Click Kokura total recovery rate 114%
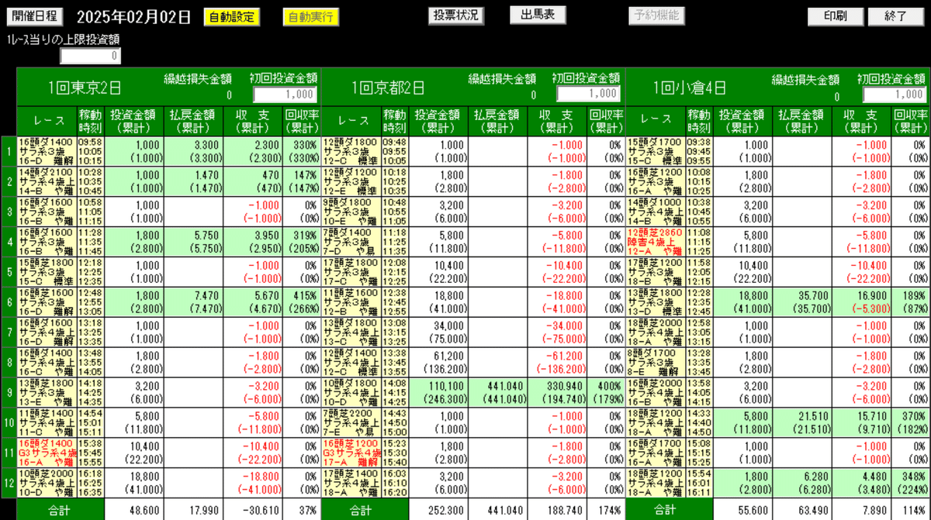This screenshot has width=931, height=520. [x=911, y=510]
